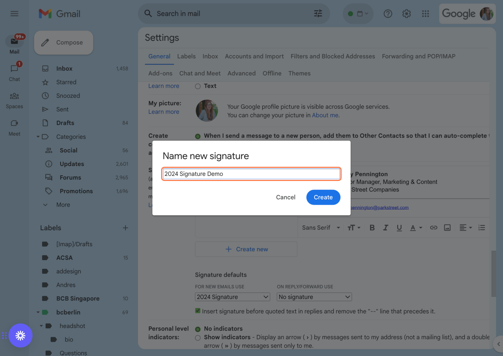The width and height of the screenshot is (503, 356).
Task: Switch to the Labels settings tab
Action: [x=186, y=56]
